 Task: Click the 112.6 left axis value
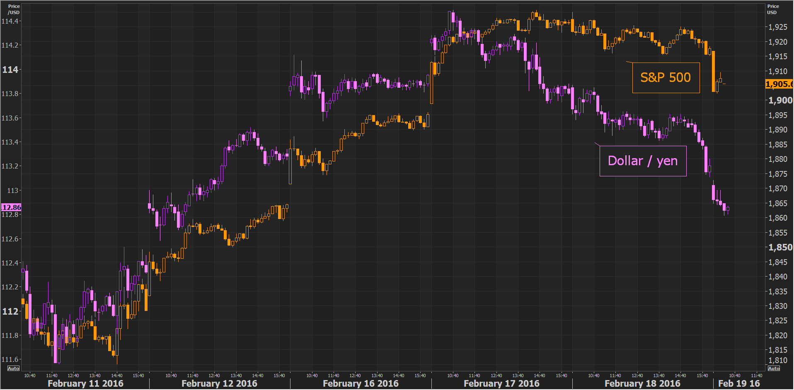click(10, 239)
